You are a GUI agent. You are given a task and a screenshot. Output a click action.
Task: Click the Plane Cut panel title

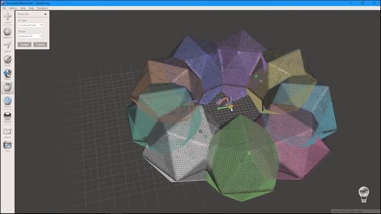click(x=23, y=14)
